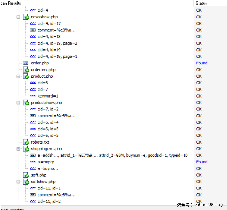Click the newsshow.php file icon

click(26, 17)
